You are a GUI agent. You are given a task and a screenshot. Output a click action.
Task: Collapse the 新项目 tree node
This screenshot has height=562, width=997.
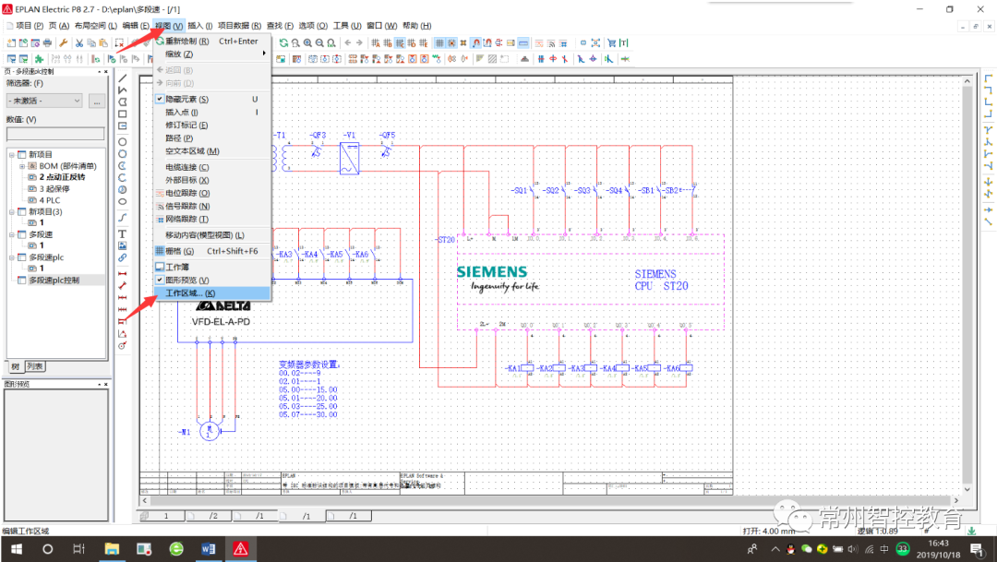[11, 154]
